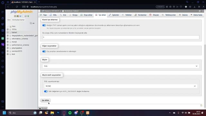Image resolution: width=206 pixels, height=116 pixels.
Task: Expand the test database node
Action: (x=8, y=54)
